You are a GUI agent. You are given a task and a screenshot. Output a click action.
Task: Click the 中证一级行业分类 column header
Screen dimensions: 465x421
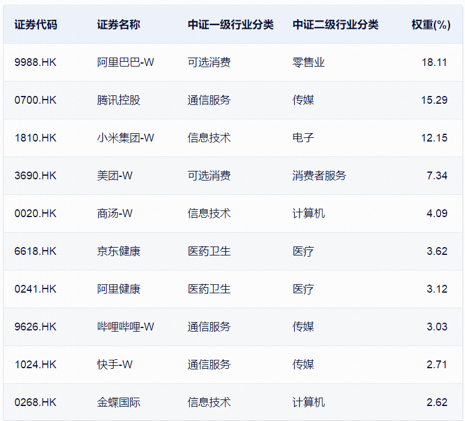(x=230, y=25)
